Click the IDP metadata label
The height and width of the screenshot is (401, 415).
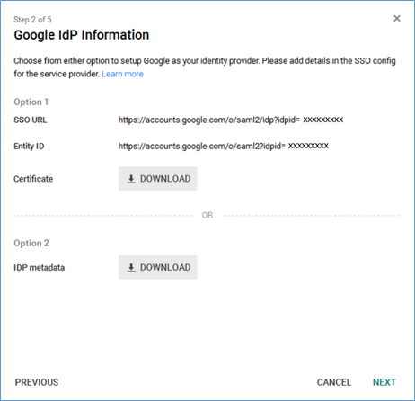tap(40, 268)
